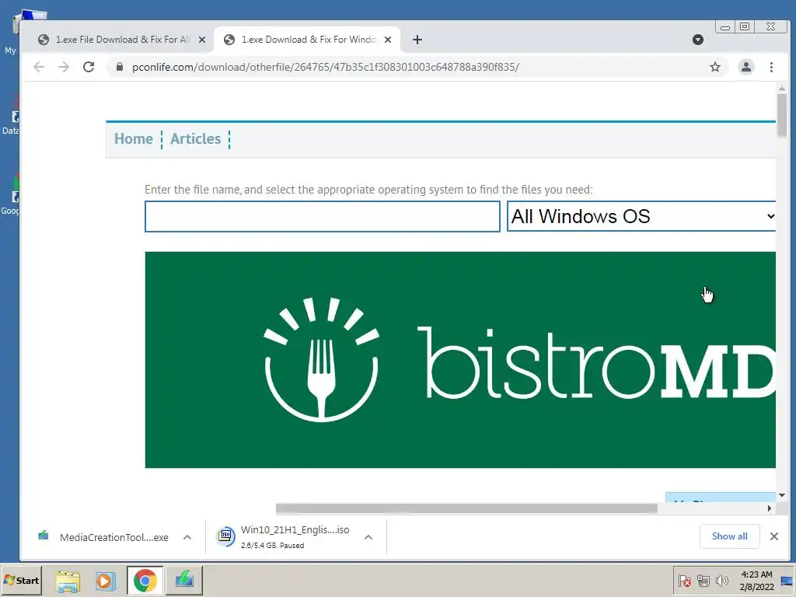Viewport: 796px width, 597px height.
Task: Open Windows Explorer from the taskbar
Action: [68, 580]
